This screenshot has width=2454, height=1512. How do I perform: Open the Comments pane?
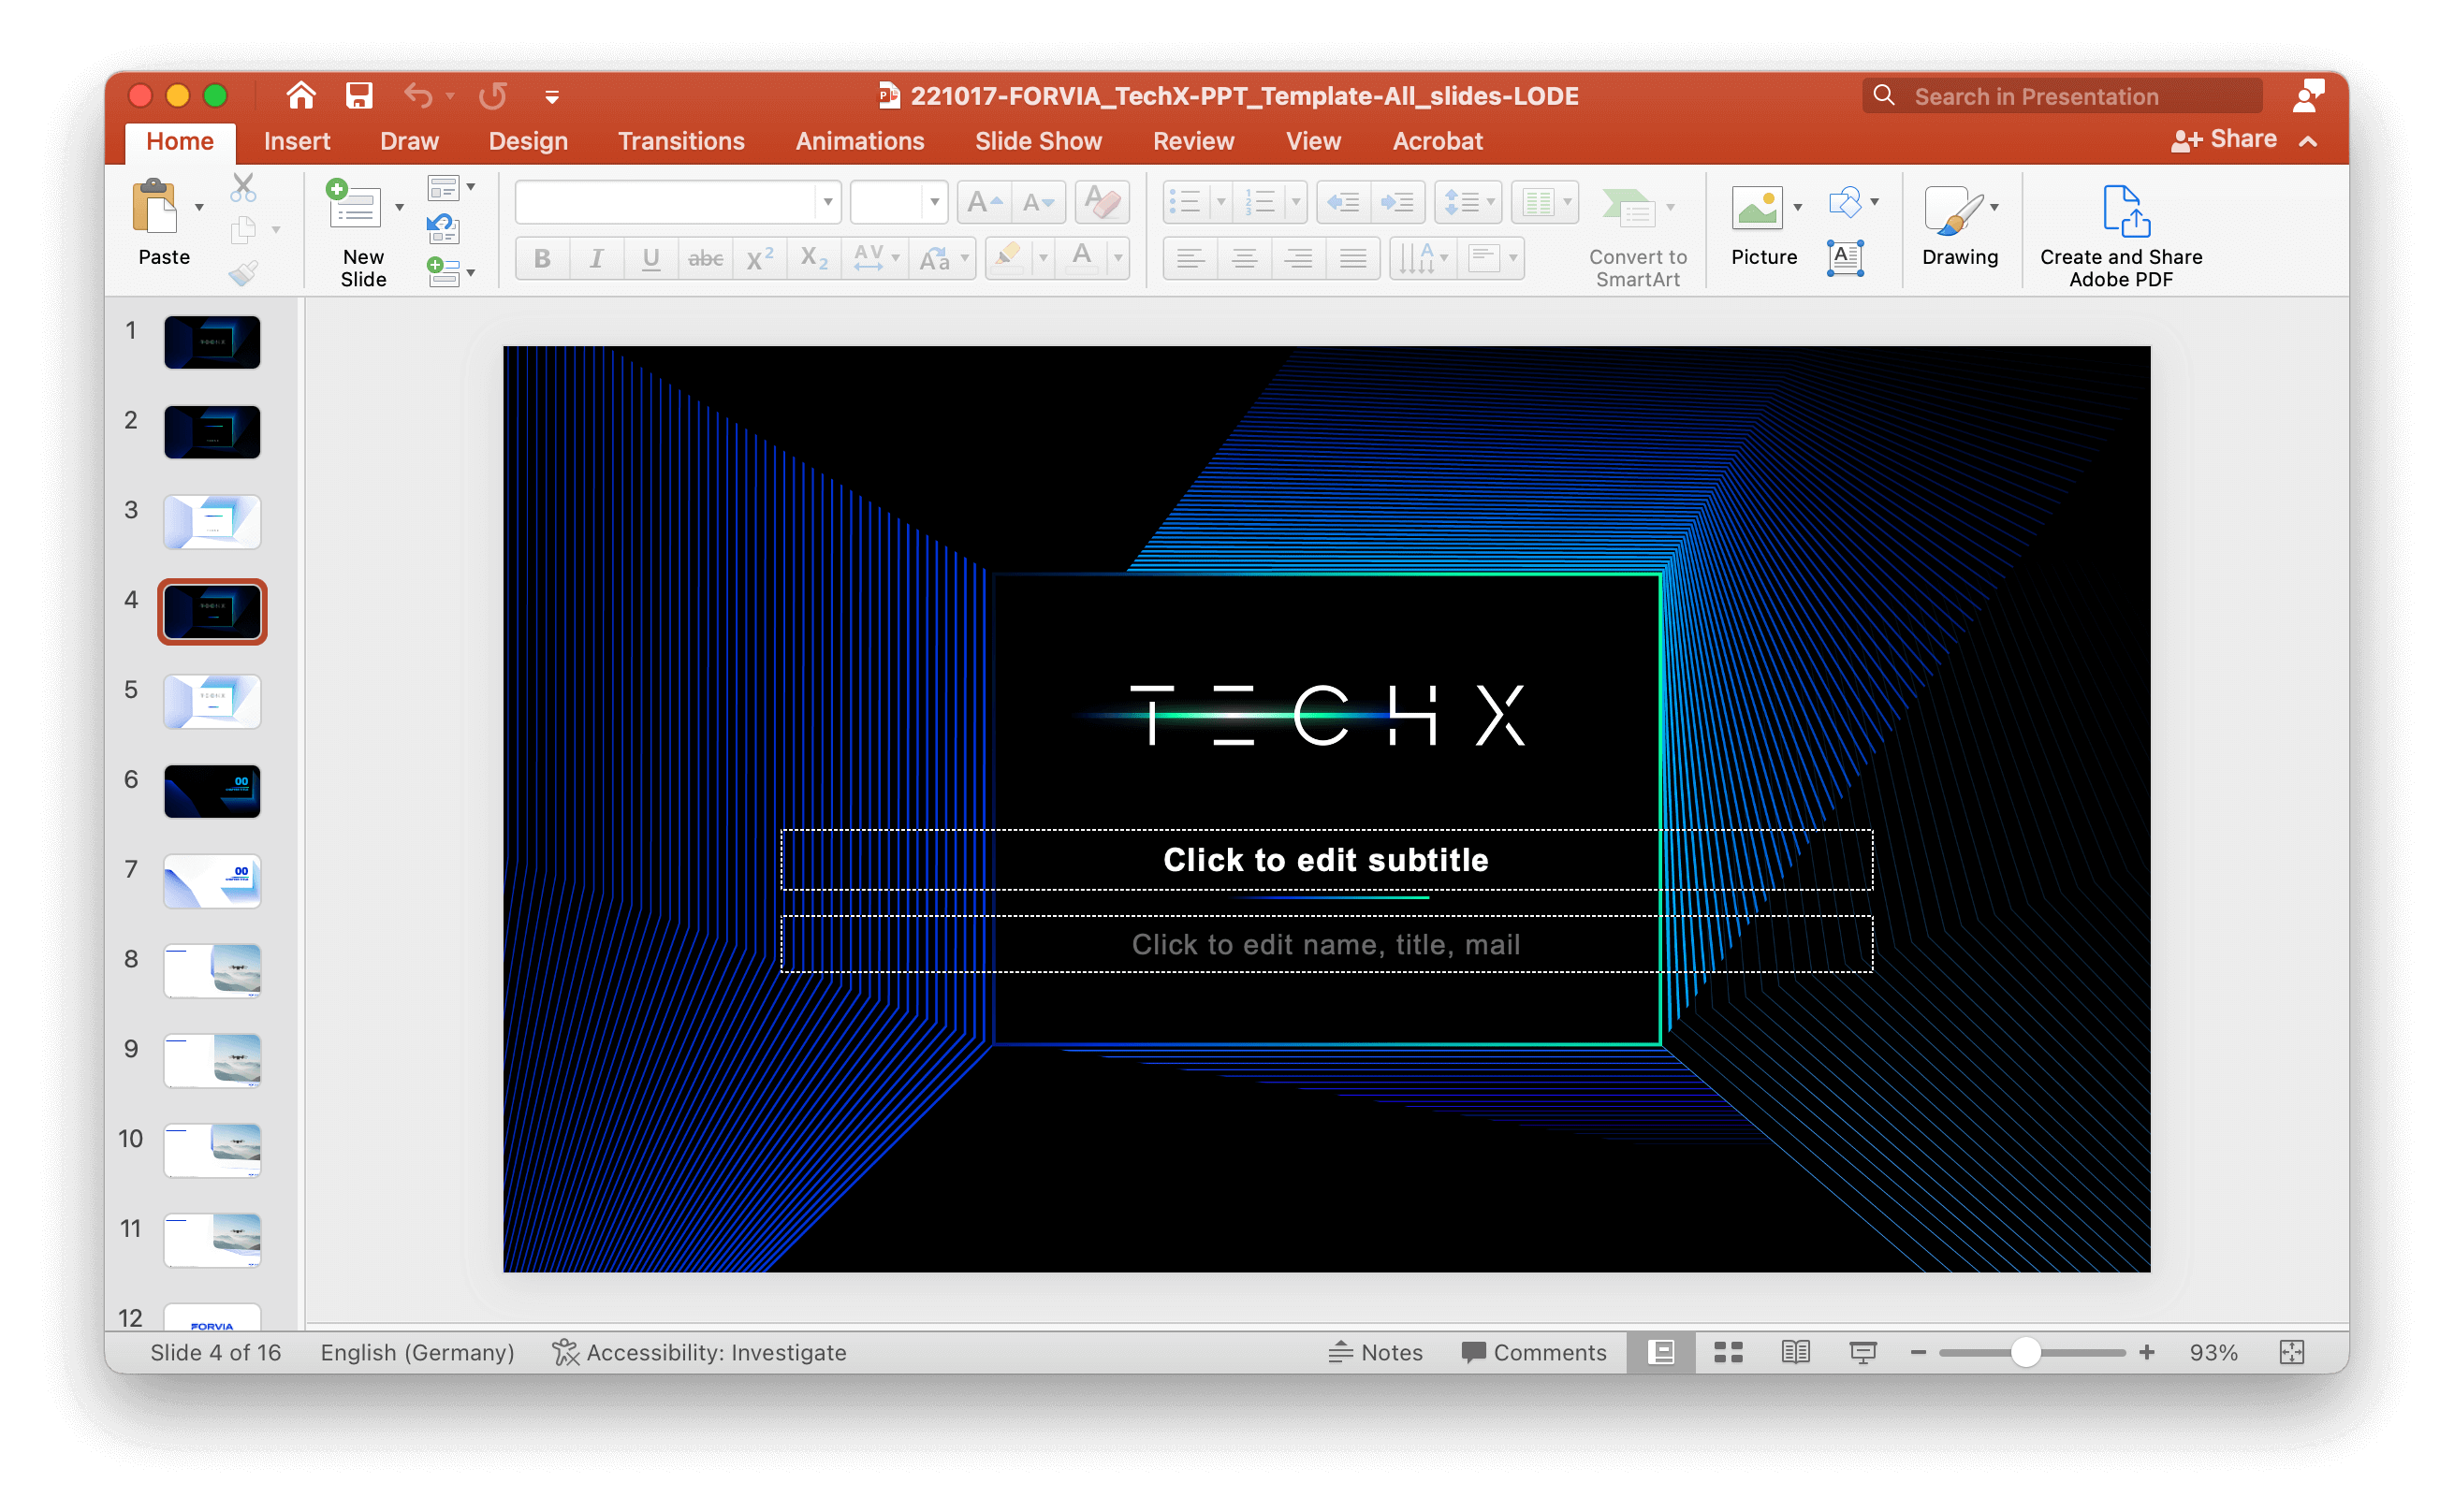coord(1534,1352)
